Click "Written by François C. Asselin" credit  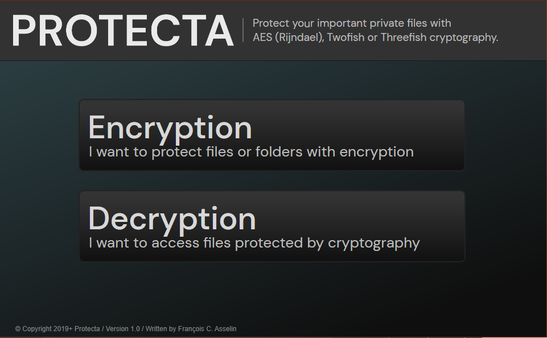[x=191, y=329]
